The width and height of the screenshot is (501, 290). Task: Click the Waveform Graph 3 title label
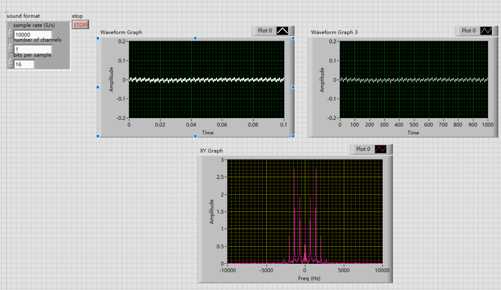(x=334, y=32)
